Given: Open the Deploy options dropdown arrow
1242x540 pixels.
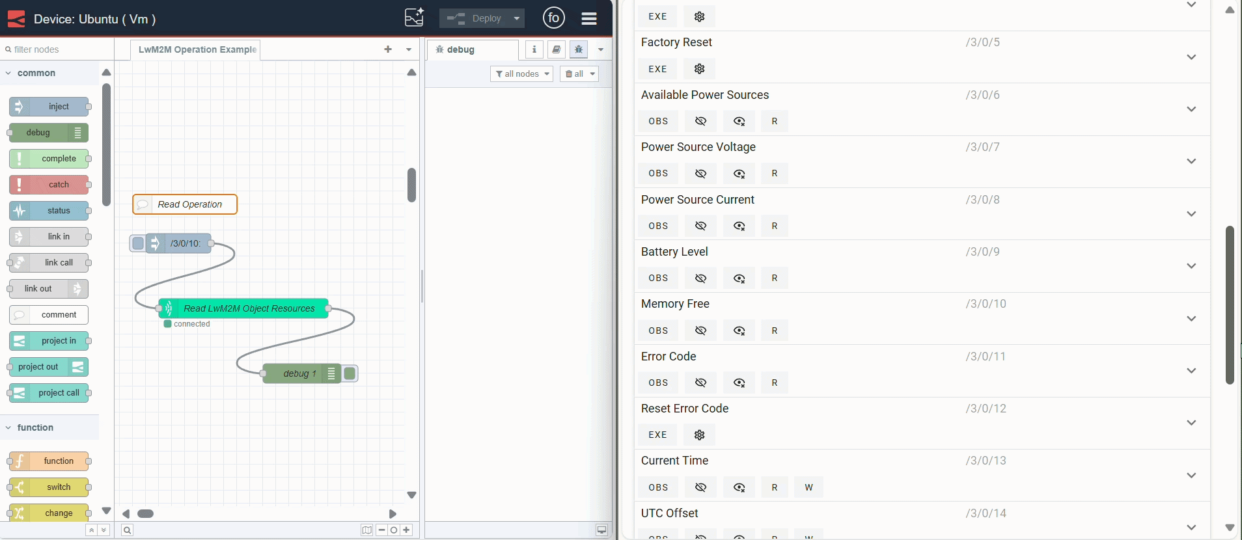Looking at the screenshot, I should tap(517, 18).
